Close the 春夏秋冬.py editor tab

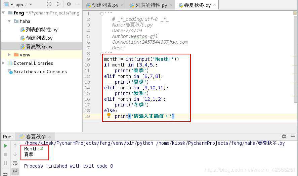pos(214,5)
